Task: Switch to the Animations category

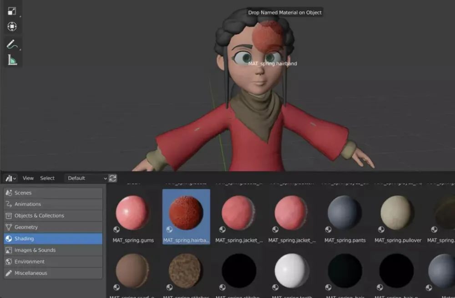Action: [53, 204]
